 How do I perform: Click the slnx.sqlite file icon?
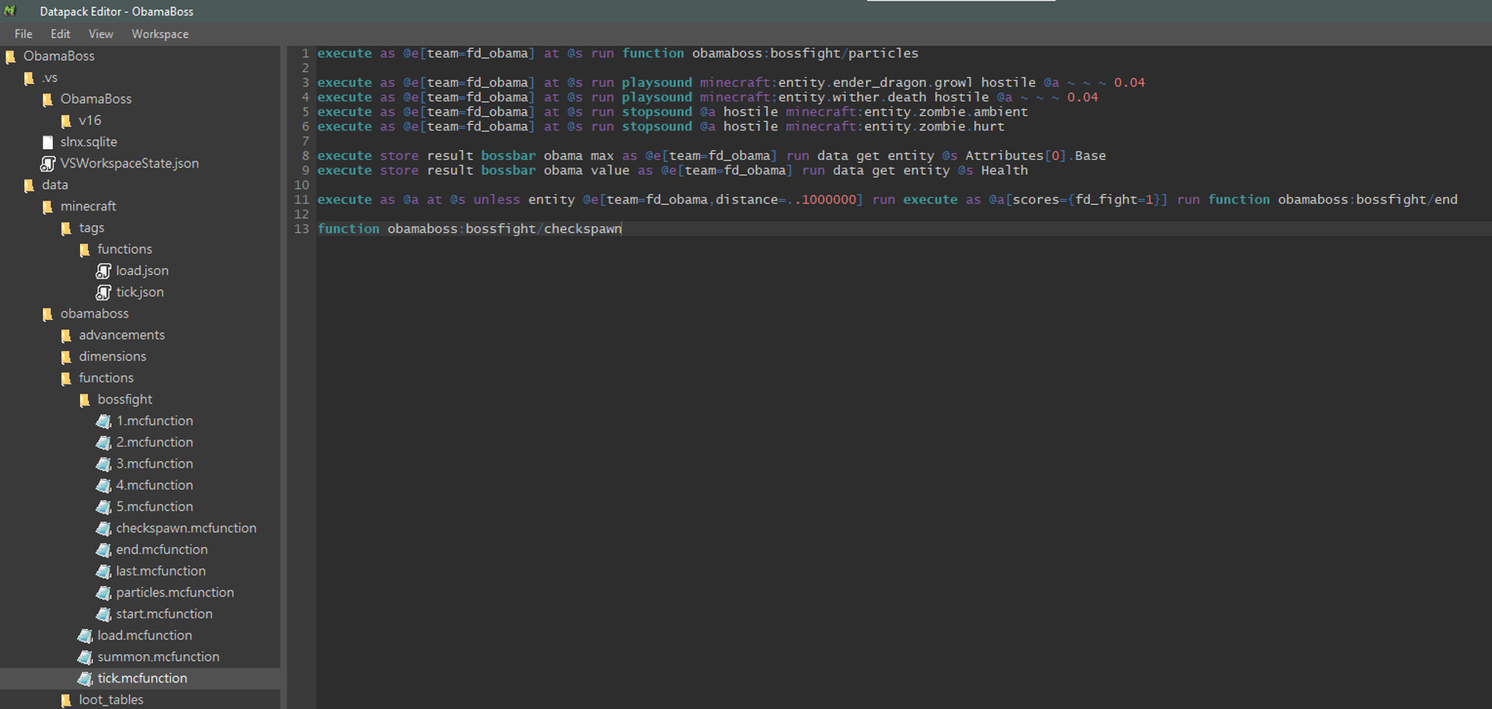(x=48, y=141)
